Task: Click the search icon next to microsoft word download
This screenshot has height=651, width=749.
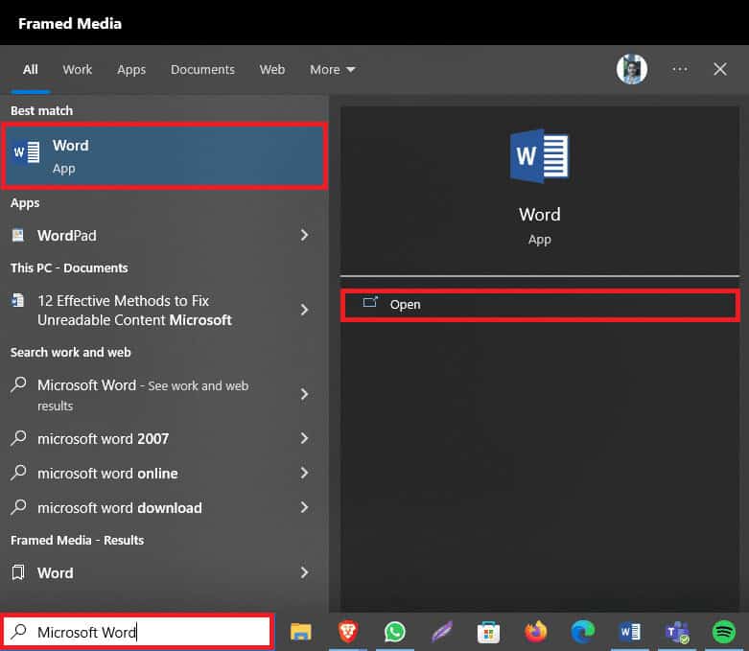Action: point(18,507)
